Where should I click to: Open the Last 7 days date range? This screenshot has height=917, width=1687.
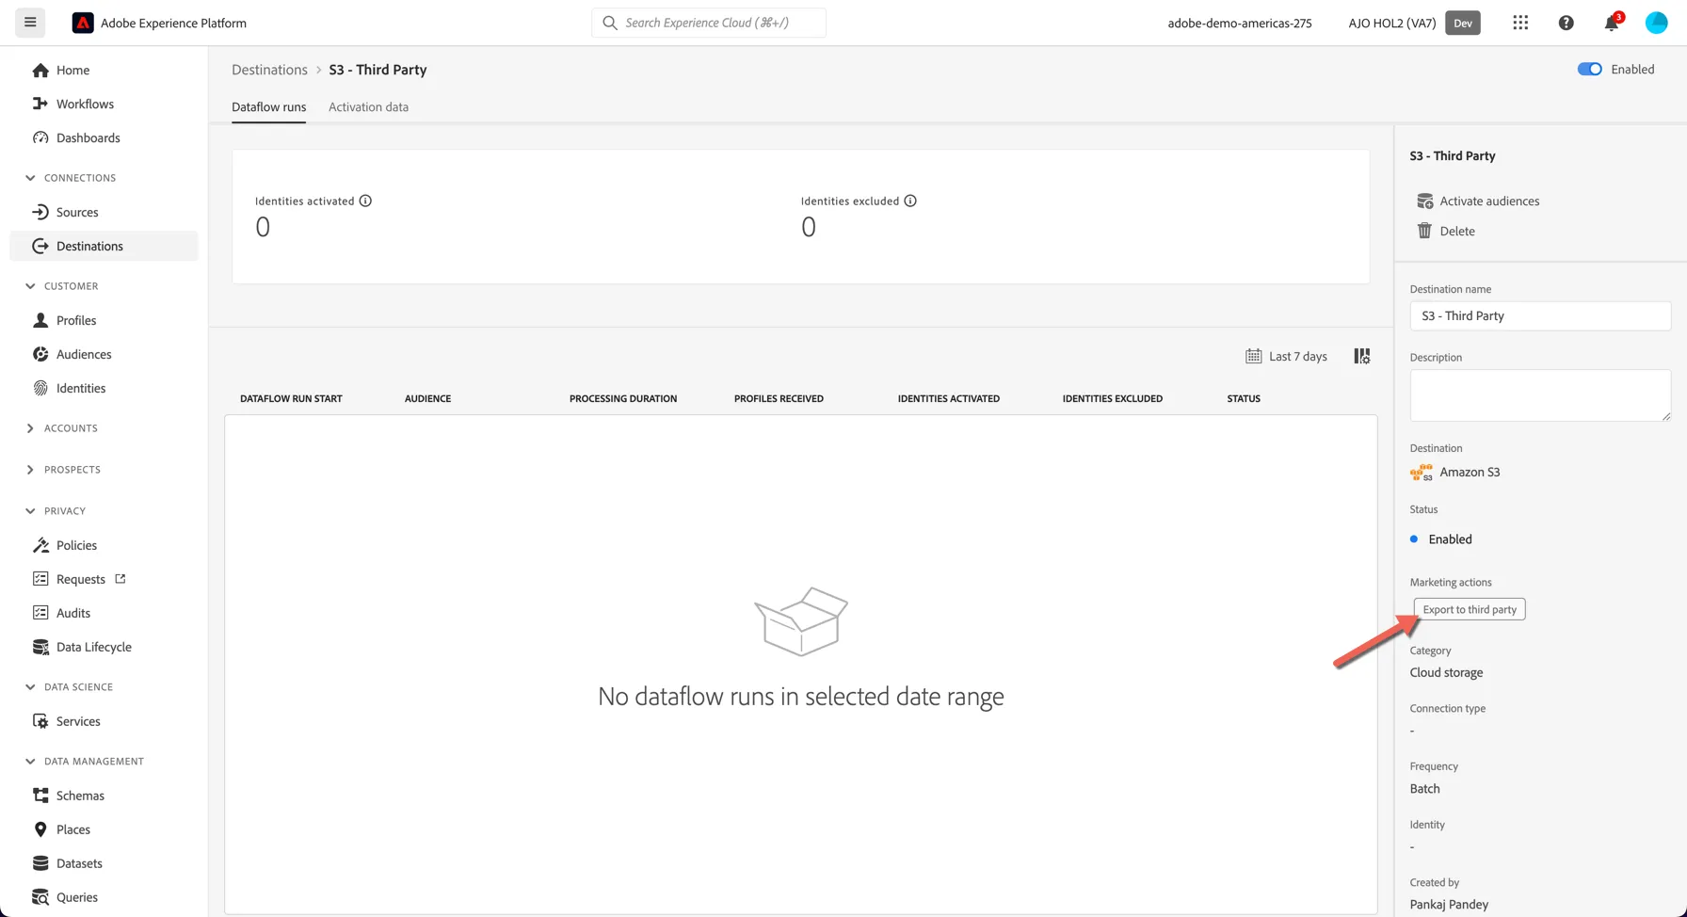point(1286,356)
